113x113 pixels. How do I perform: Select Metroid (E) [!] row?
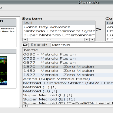[68, 87]
